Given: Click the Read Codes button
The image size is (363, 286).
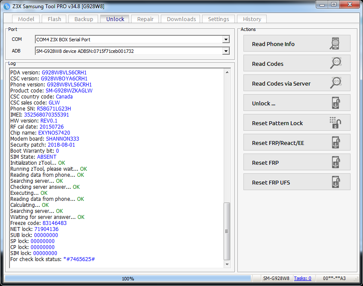Looking at the screenshot, I should pos(297,63).
